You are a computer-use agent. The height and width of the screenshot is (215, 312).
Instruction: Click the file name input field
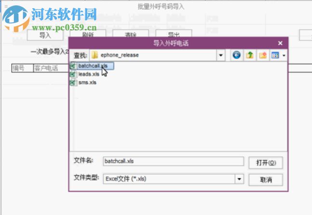[173, 161]
